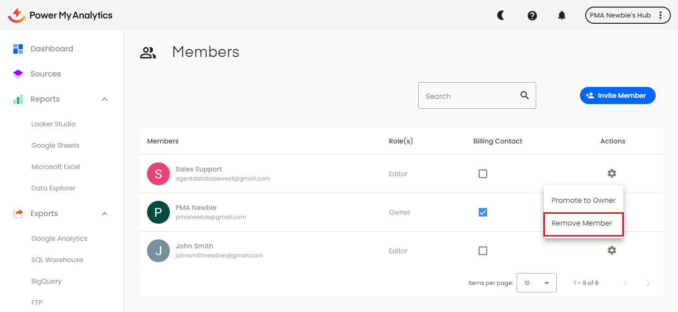The height and width of the screenshot is (312, 678).
Task: Choose Promote to Owner option
Action: pos(583,200)
